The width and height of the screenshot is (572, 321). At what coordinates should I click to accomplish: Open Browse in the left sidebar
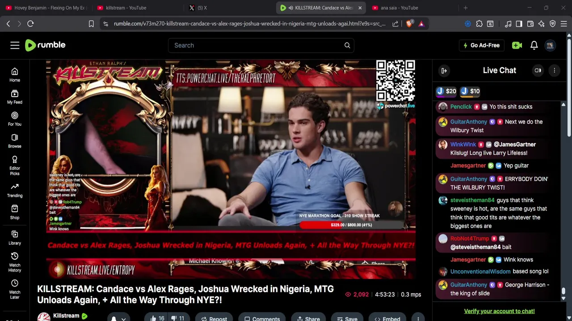[15, 141]
